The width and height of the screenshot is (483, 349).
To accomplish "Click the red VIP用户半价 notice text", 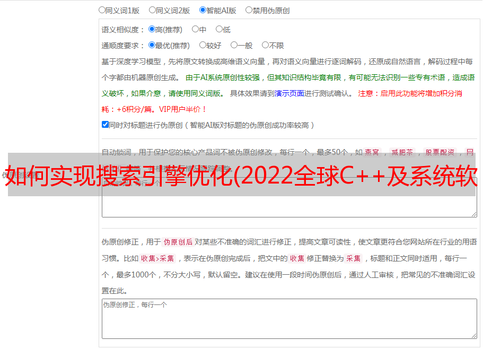I will tap(183, 109).
